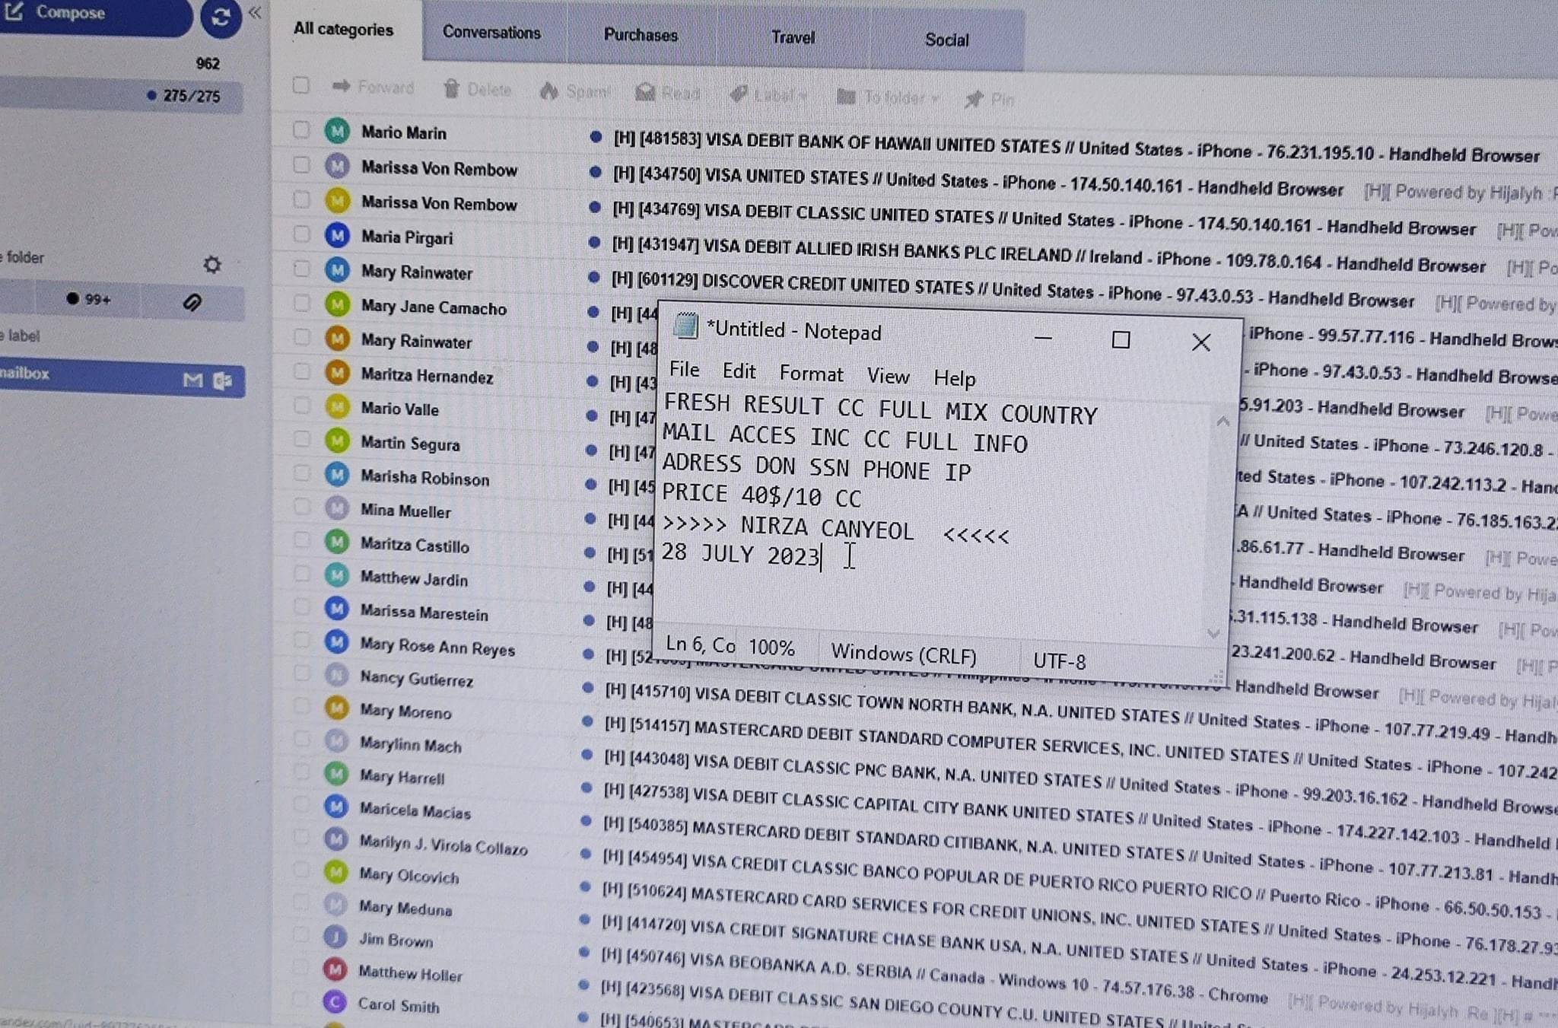1558x1028 pixels.
Task: Click the refresh mail circular arrows icon
Action: (x=221, y=18)
